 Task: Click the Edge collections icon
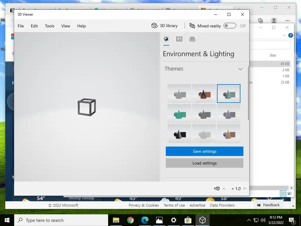(x=260, y=21)
